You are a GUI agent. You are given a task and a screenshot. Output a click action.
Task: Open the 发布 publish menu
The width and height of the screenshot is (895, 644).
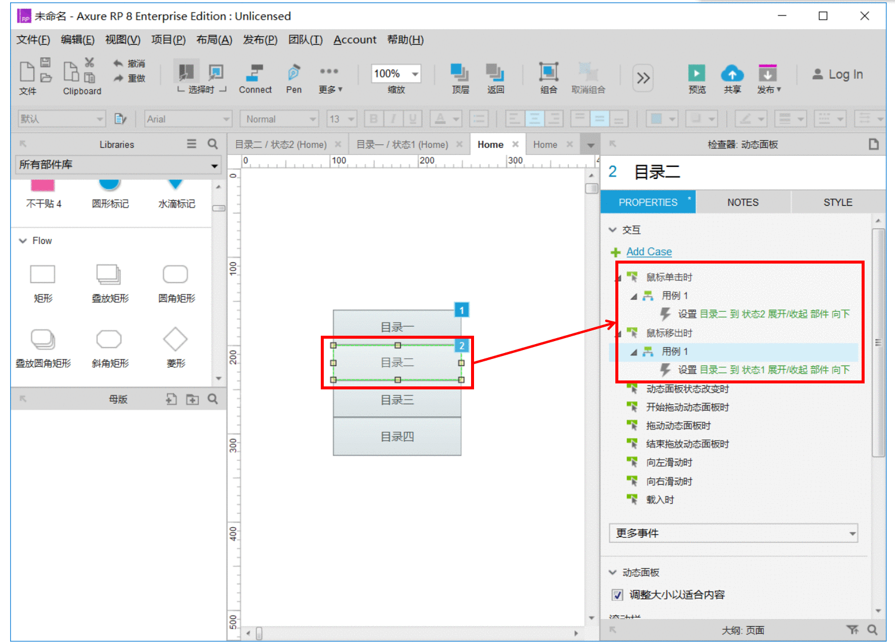[769, 79]
